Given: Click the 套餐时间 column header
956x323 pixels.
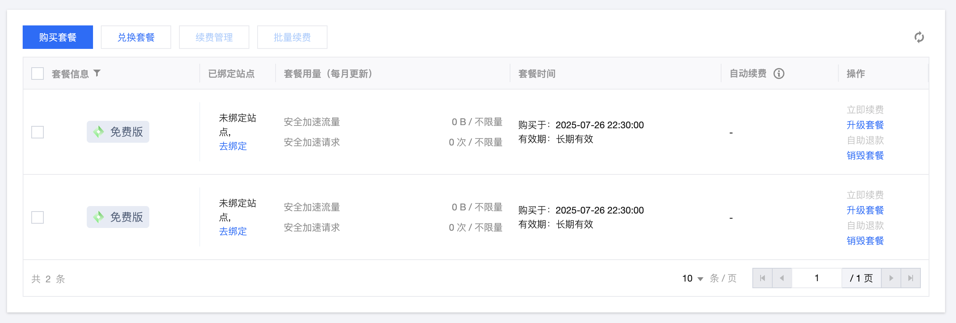Looking at the screenshot, I should pos(537,74).
